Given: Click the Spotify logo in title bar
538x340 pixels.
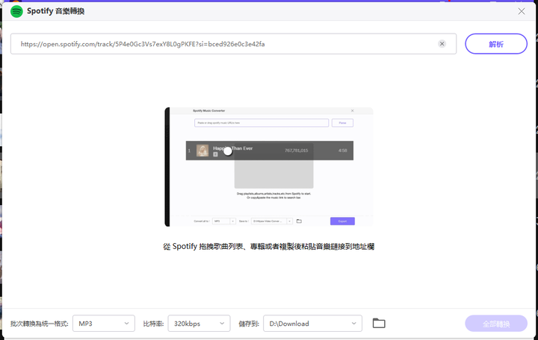Looking at the screenshot, I should coord(16,11).
